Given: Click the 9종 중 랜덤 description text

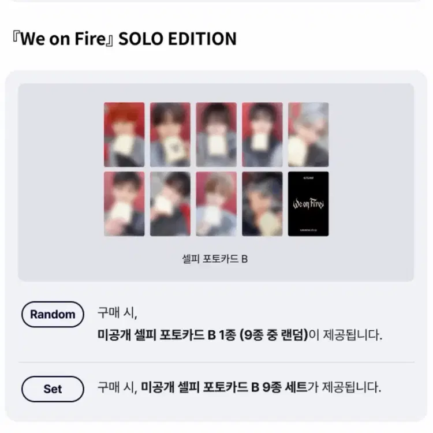Looking at the screenshot, I should (x=271, y=335).
